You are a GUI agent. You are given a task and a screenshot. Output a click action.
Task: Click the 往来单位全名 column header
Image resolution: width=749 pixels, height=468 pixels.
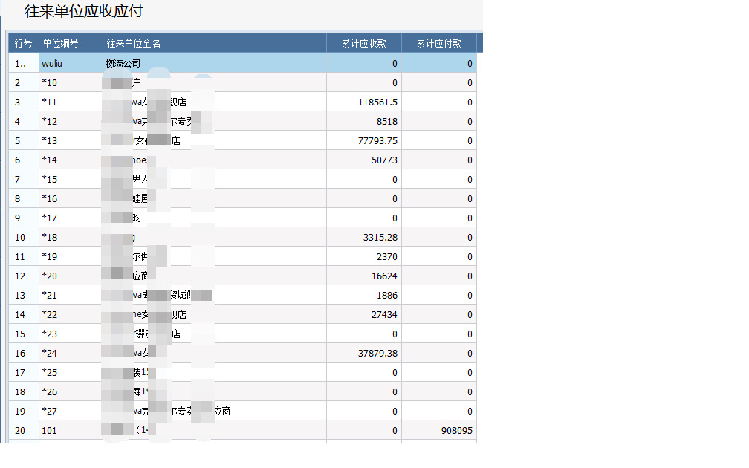[215, 43]
